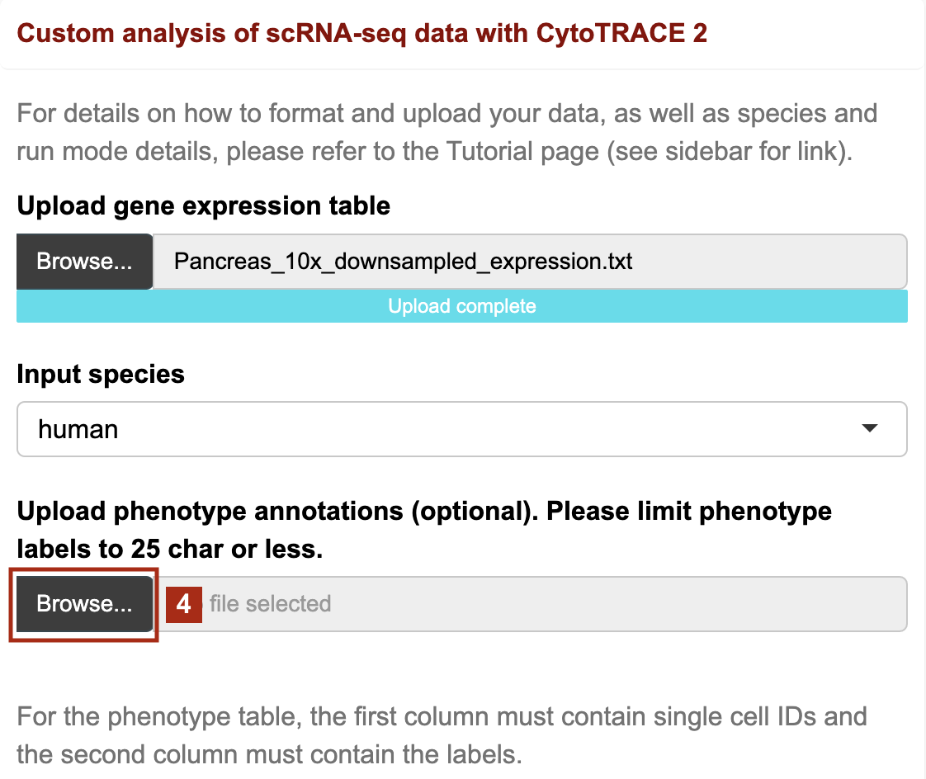The width and height of the screenshot is (926, 779).
Task: Click the Input species section label
Action: [x=100, y=374]
